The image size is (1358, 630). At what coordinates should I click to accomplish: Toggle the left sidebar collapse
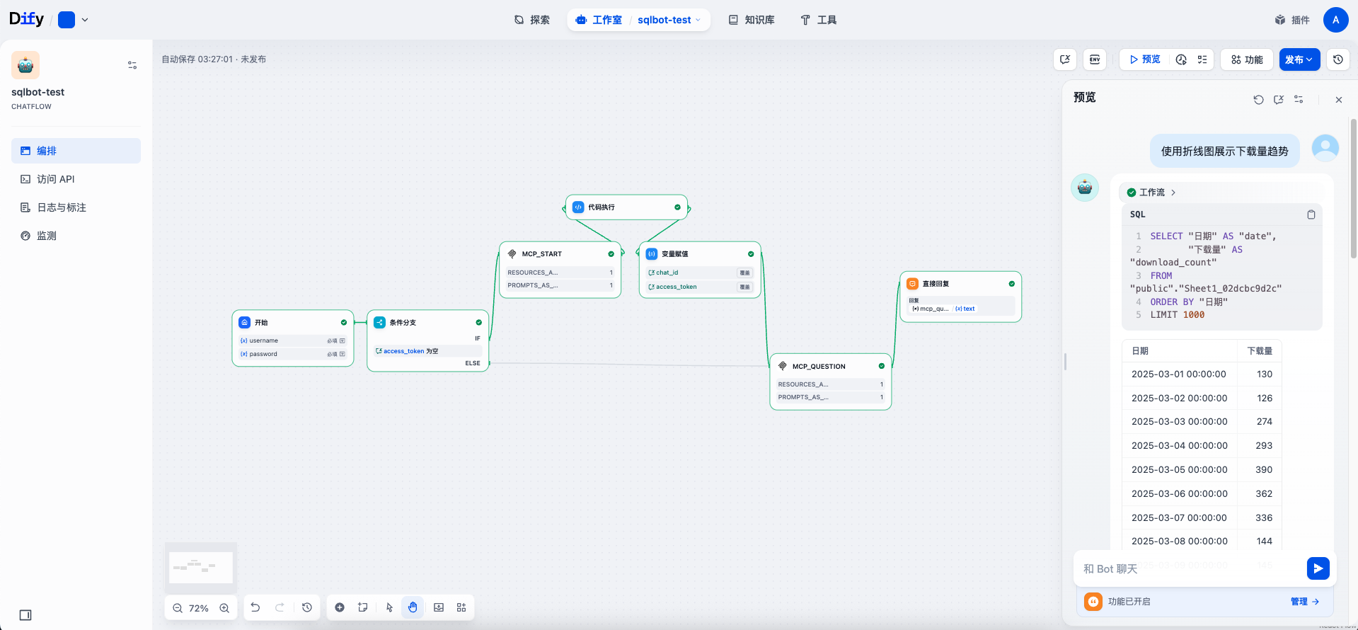tap(25, 615)
